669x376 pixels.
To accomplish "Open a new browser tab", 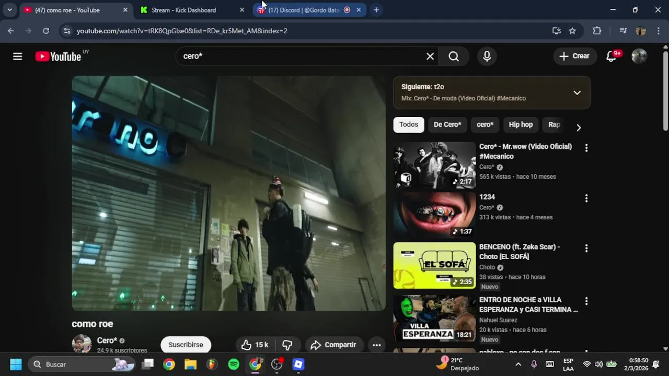I will [376, 10].
